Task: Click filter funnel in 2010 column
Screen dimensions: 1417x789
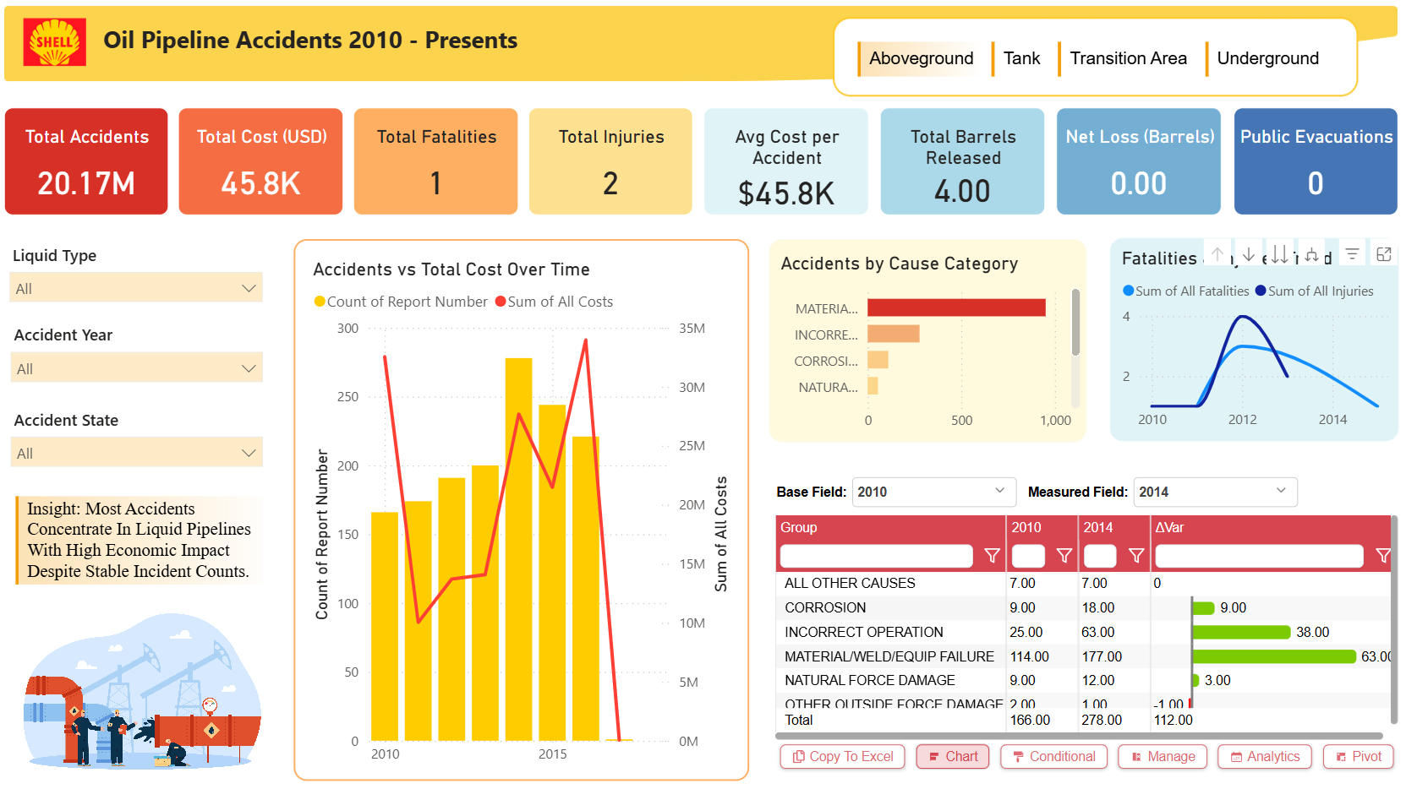Action: [1064, 556]
